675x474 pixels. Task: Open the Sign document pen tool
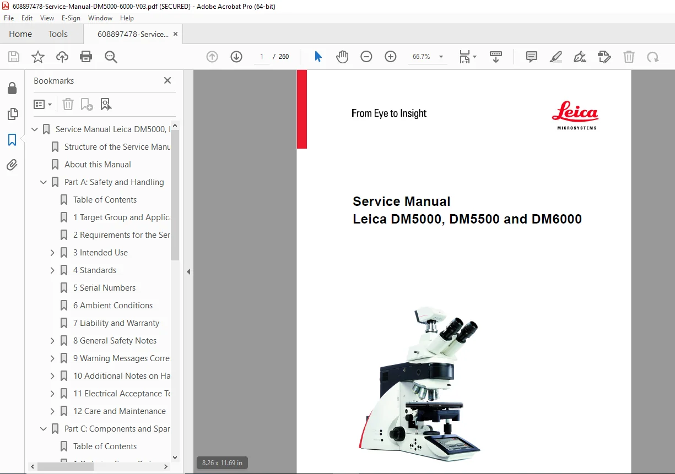tap(580, 57)
